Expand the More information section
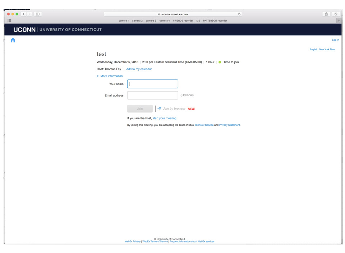This screenshot has width=345, height=253. pos(111,76)
